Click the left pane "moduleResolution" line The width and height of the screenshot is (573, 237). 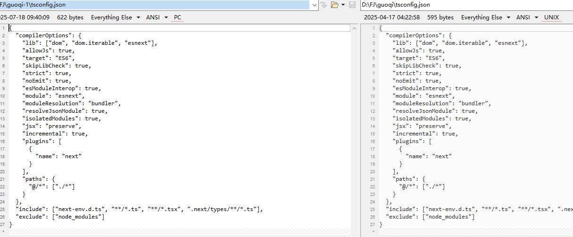pyautogui.click(x=72, y=103)
